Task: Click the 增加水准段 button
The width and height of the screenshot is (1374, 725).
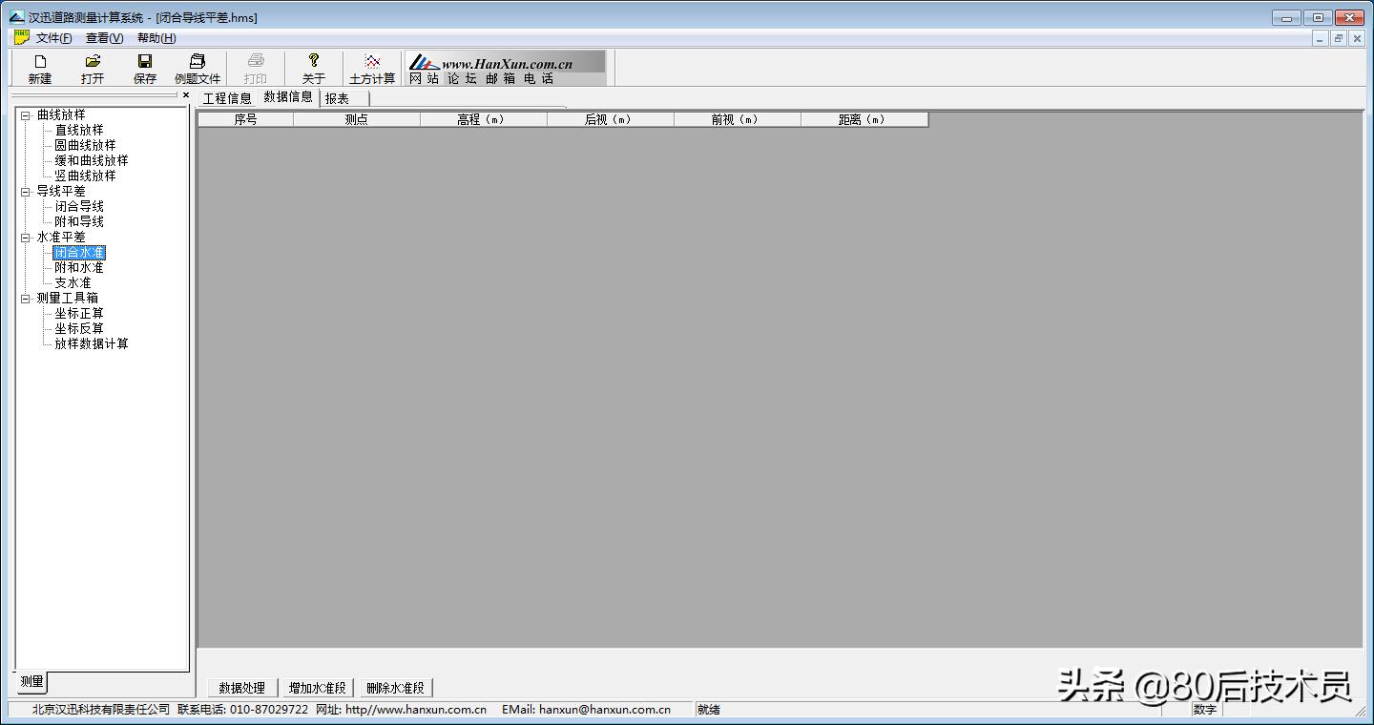Action: point(319,688)
